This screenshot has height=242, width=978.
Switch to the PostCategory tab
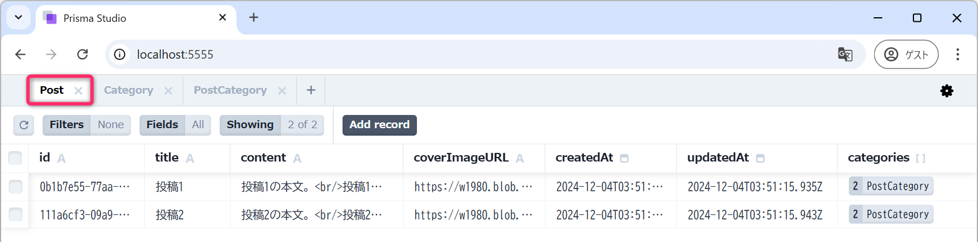point(230,90)
